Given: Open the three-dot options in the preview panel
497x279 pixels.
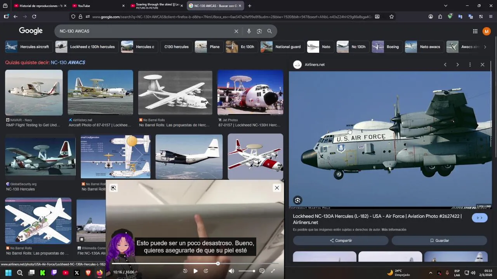Looking at the screenshot, I should 470,65.
